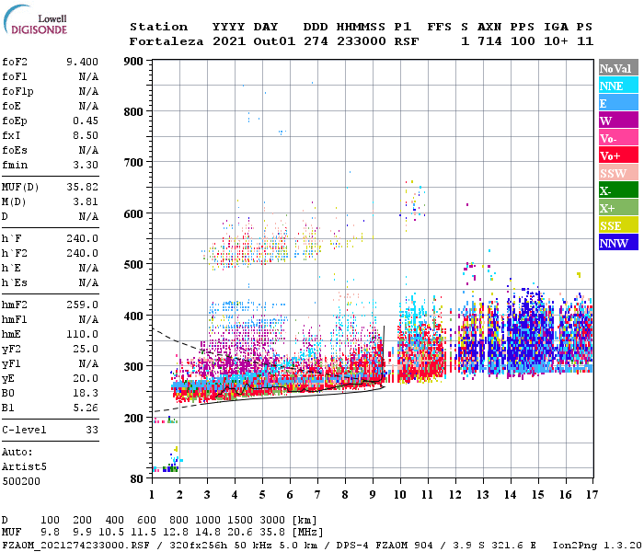Click the MUF(D) value 35.82
The height and width of the screenshot is (552, 644).
(x=82, y=187)
